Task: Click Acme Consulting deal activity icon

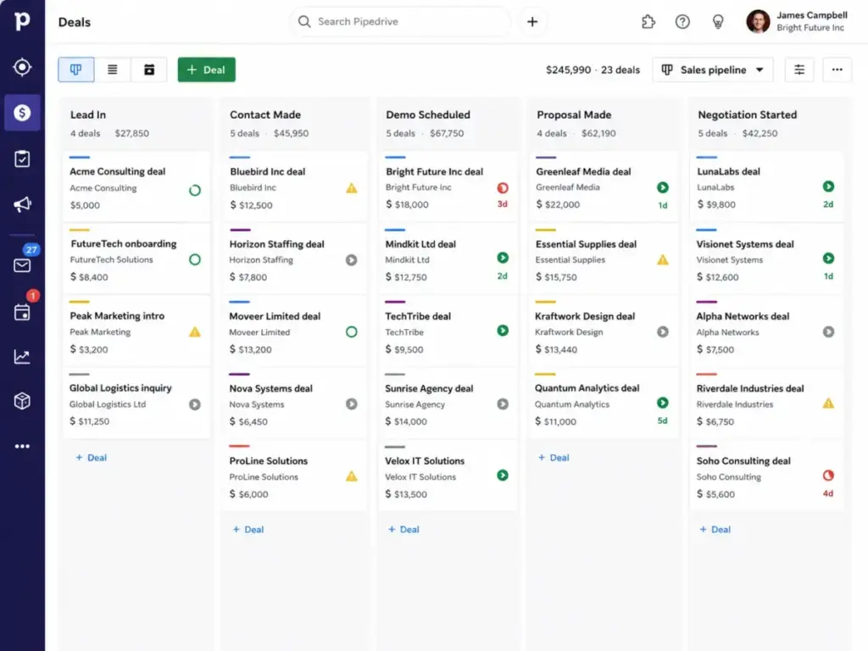Action: (195, 191)
